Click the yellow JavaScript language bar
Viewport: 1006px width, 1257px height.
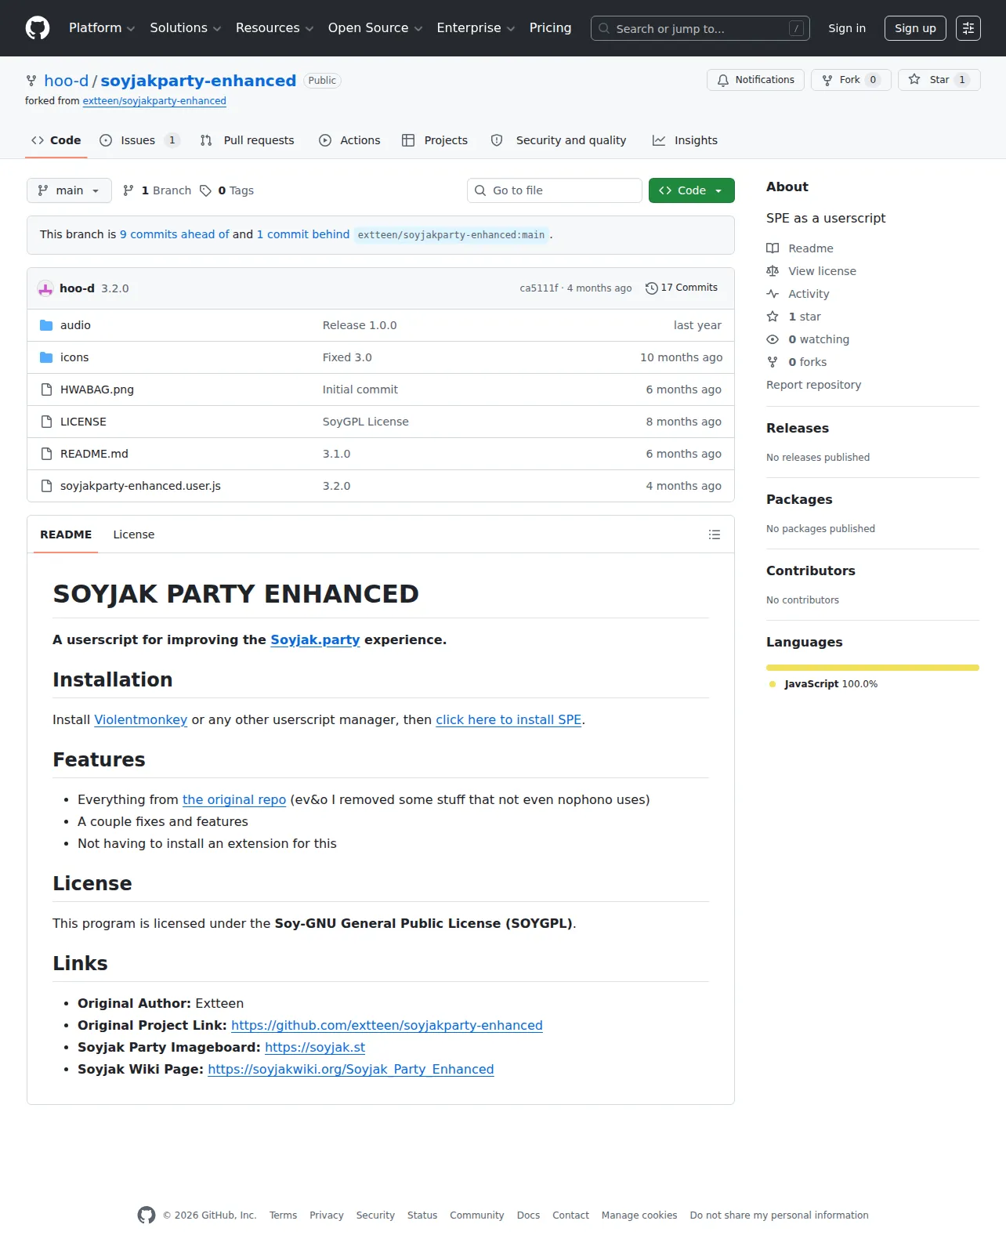[873, 668]
